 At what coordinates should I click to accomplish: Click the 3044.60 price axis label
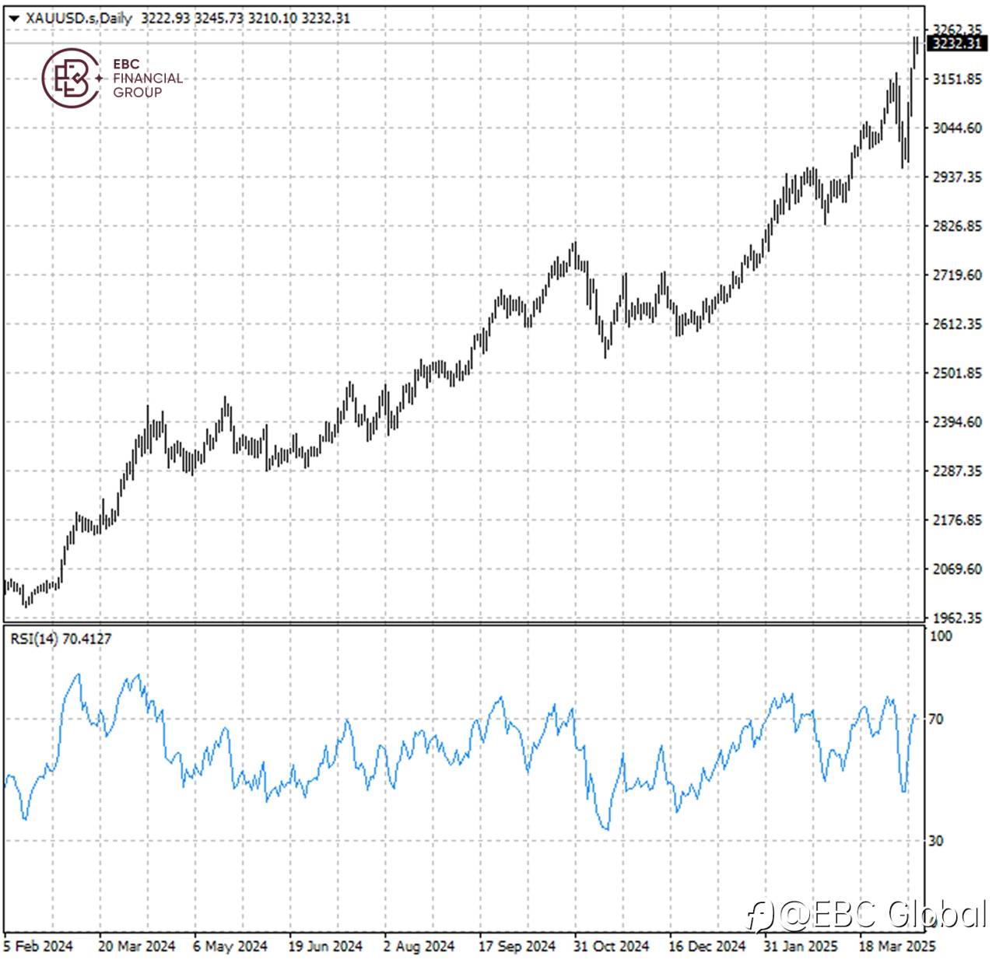957,128
